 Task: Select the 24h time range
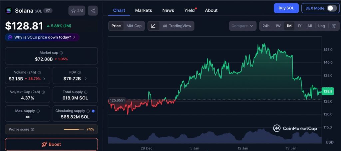click(x=266, y=26)
